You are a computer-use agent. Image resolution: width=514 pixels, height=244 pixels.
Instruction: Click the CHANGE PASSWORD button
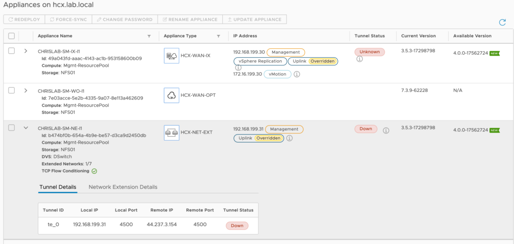(x=125, y=20)
